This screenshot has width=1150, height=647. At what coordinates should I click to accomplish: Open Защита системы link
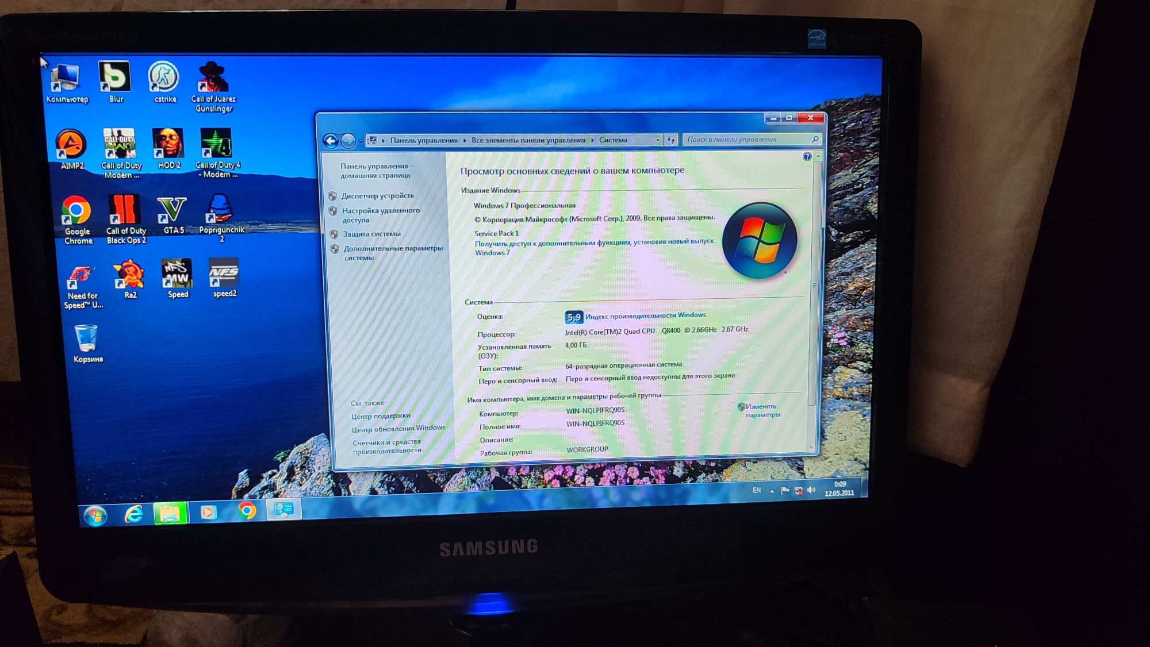[x=371, y=234]
